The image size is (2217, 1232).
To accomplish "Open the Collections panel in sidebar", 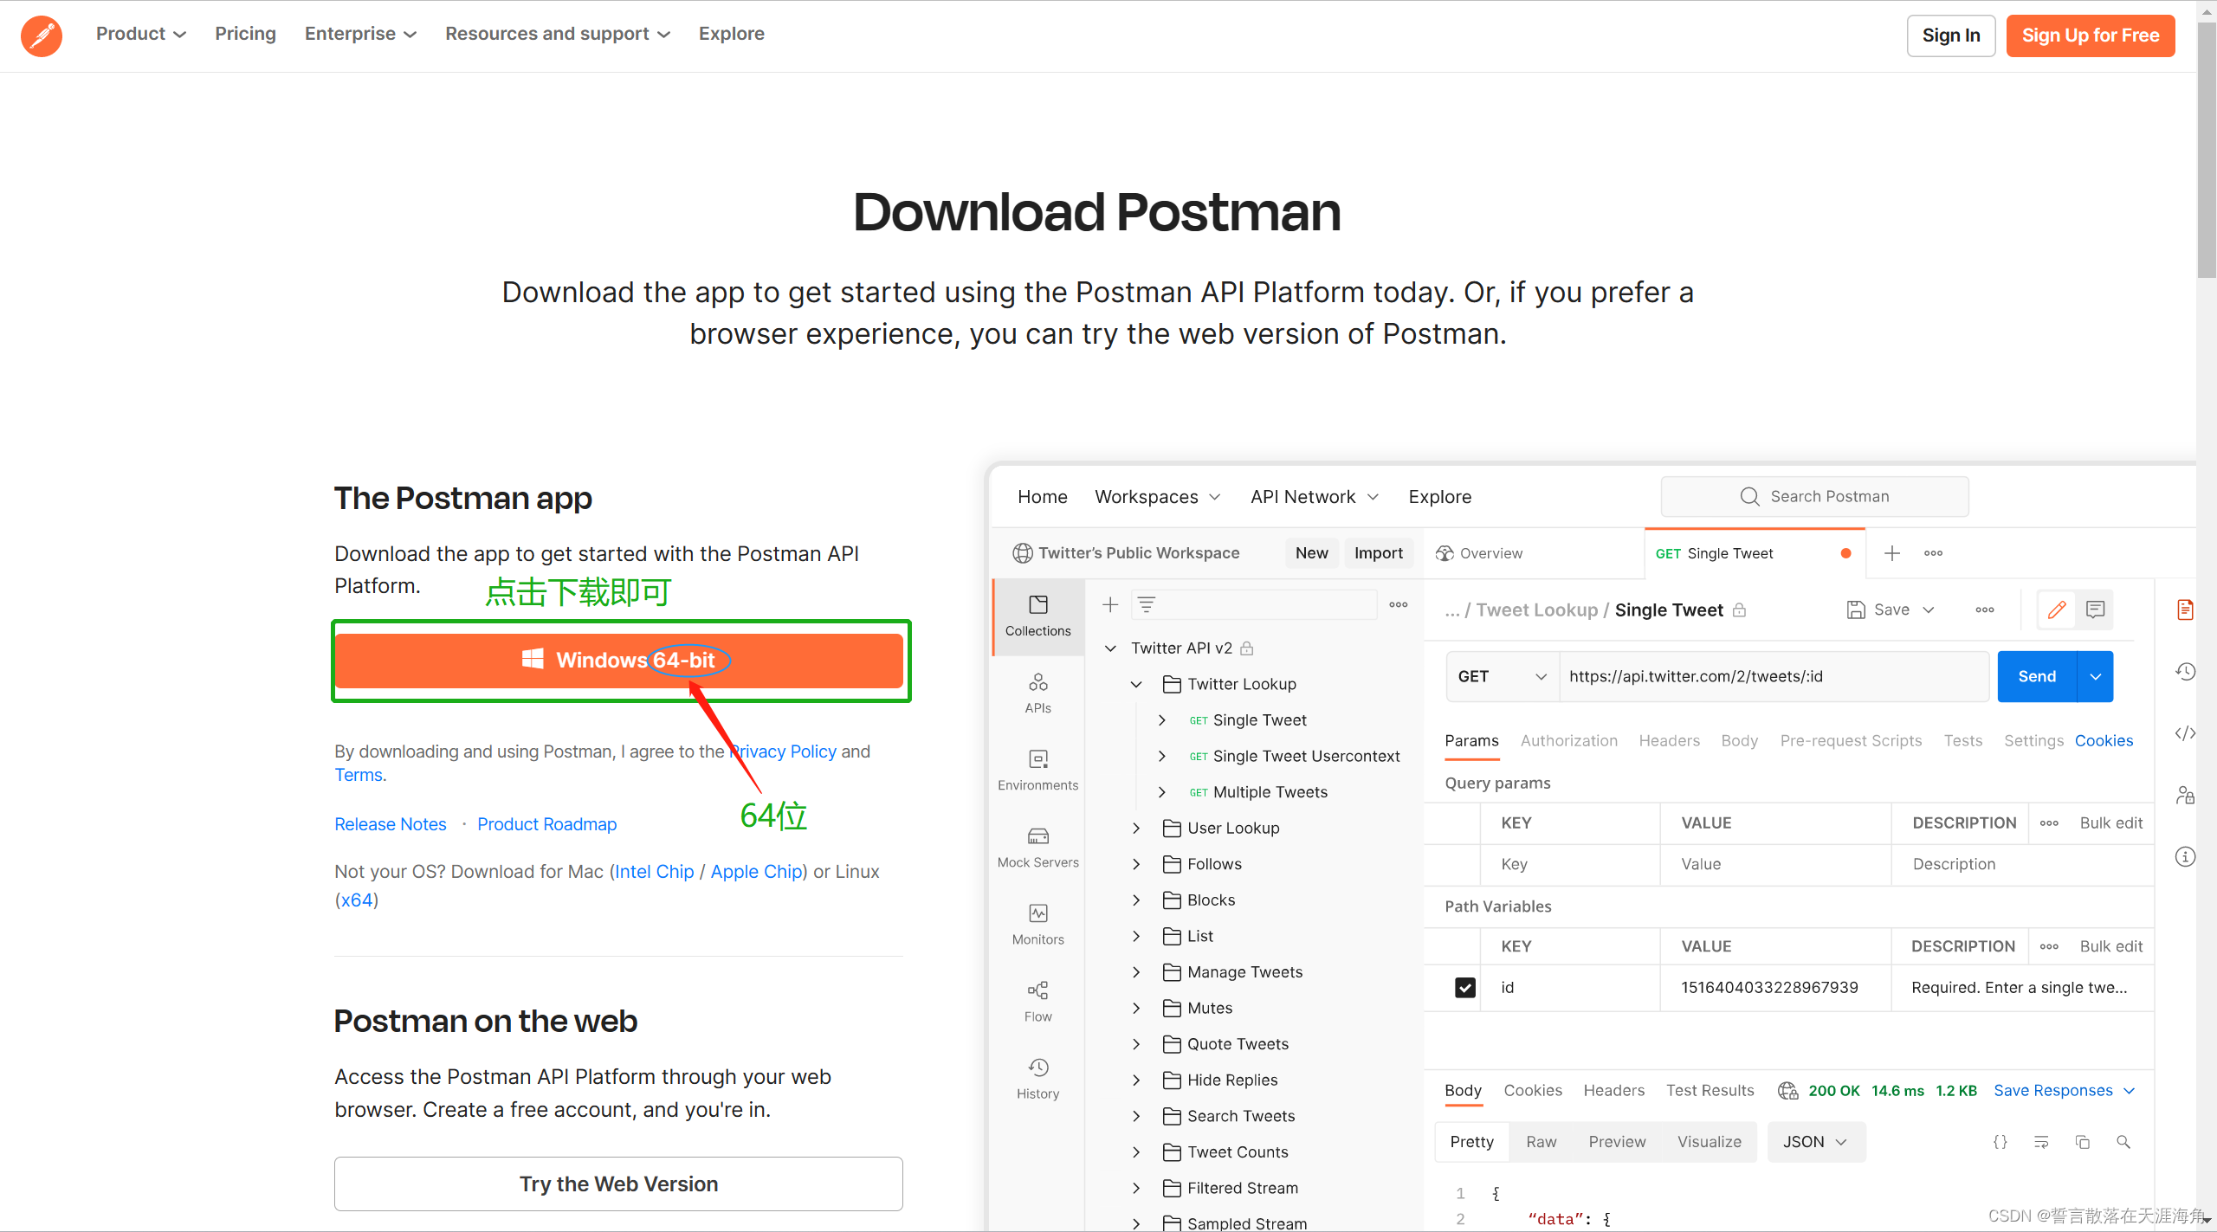I will coord(1037,615).
